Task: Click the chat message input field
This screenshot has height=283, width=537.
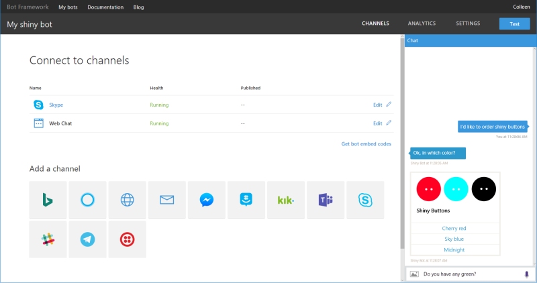Action: click(471, 274)
